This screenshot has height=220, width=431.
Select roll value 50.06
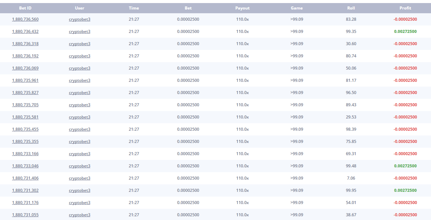351,68
